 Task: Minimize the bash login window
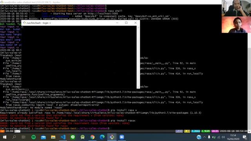tap(117, 23)
